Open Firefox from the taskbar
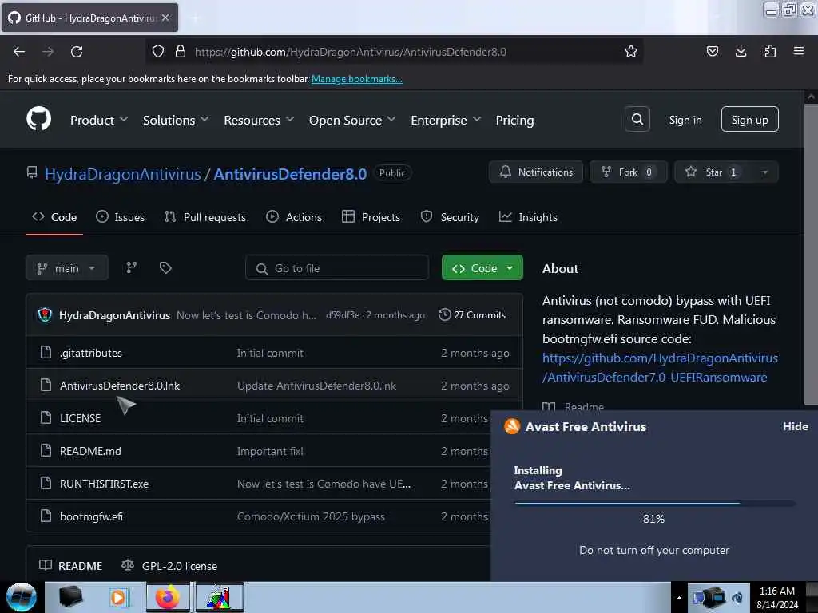Screen dimensions: 818x613 168,597
